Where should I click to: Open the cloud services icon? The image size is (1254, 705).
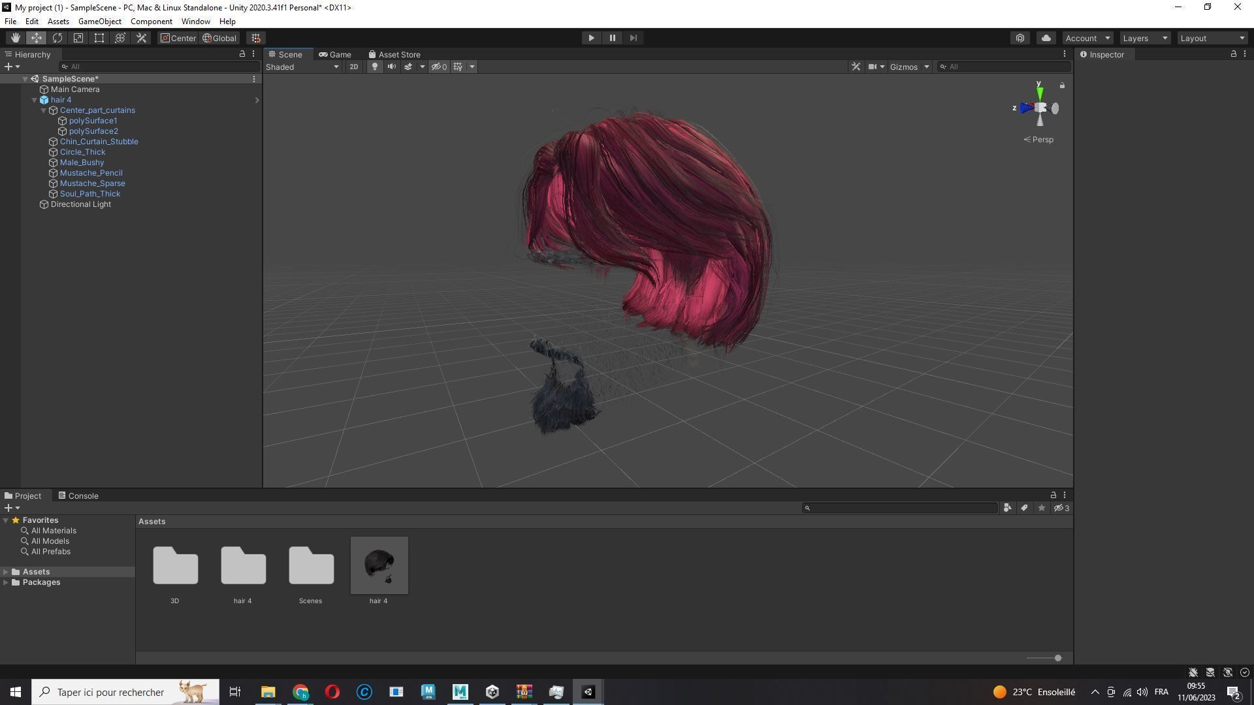1046,38
